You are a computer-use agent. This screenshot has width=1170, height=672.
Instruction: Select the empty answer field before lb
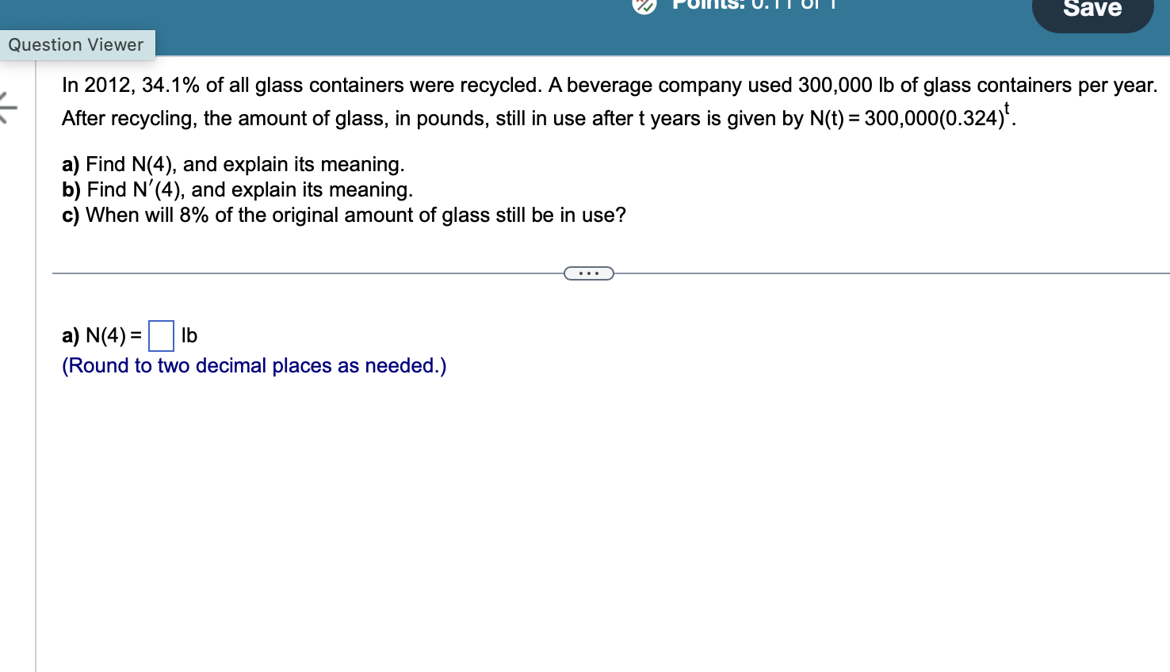(161, 335)
